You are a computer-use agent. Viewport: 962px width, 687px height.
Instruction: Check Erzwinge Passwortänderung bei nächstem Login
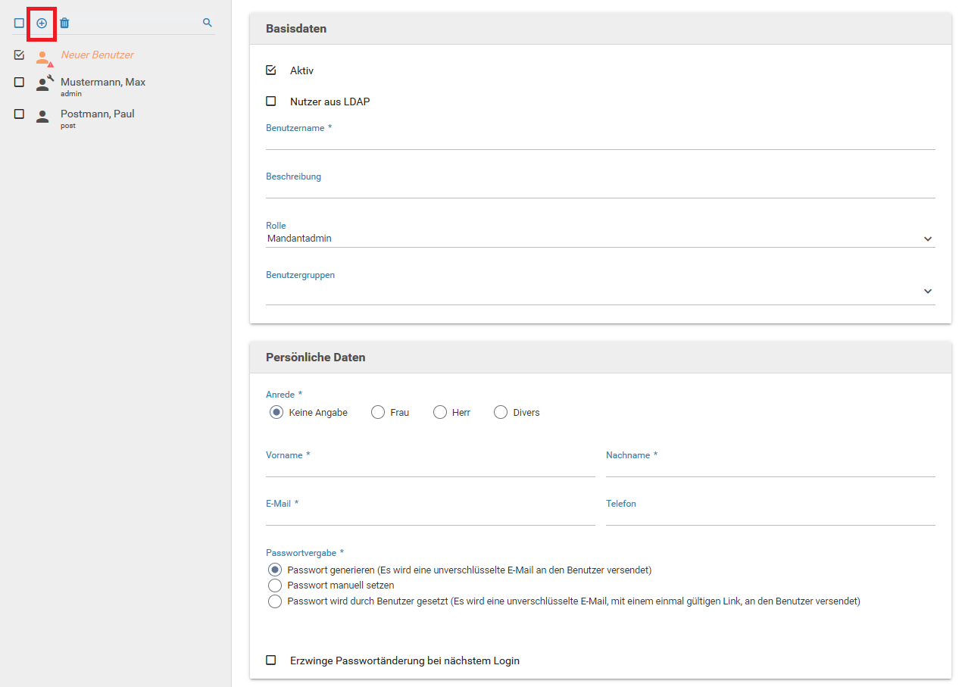271,660
